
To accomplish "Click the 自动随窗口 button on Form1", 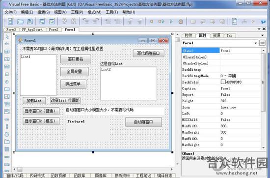I will click(143, 122).
